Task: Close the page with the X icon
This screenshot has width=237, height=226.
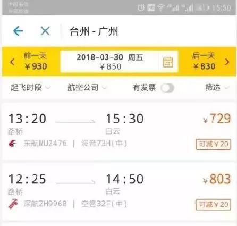Action: pos(45,31)
